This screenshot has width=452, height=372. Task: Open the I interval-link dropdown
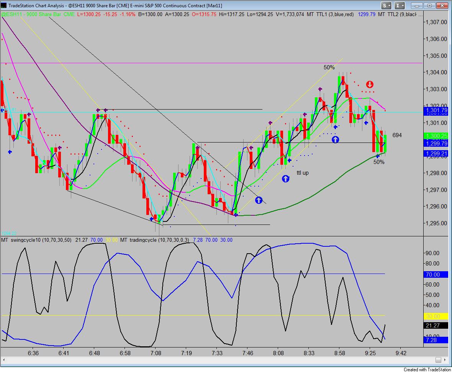[400, 5]
